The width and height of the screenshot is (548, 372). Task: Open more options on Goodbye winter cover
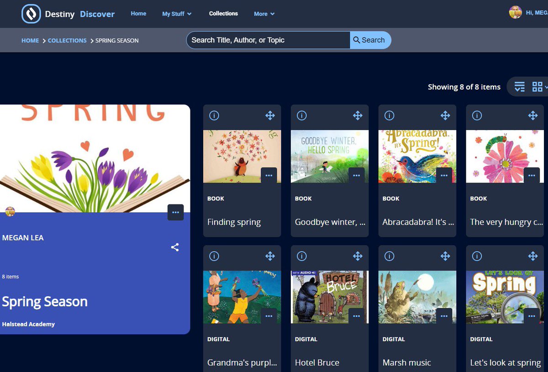click(x=357, y=175)
